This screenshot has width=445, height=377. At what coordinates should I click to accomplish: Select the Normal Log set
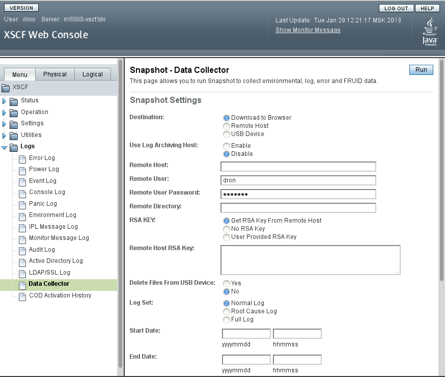tap(227, 304)
